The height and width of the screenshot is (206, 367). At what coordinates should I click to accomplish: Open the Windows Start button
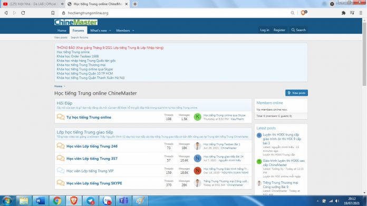pyautogui.click(x=7, y=201)
